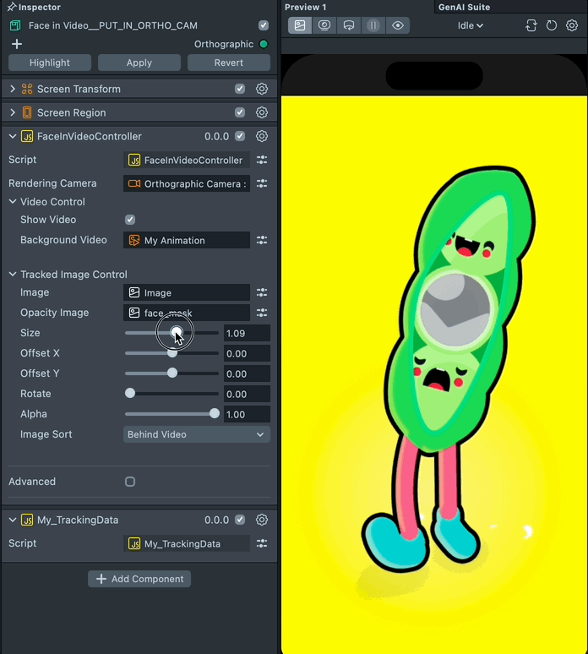The width and height of the screenshot is (588, 654).
Task: Click picker icon beside Rendering Camera field
Action: pyautogui.click(x=262, y=183)
